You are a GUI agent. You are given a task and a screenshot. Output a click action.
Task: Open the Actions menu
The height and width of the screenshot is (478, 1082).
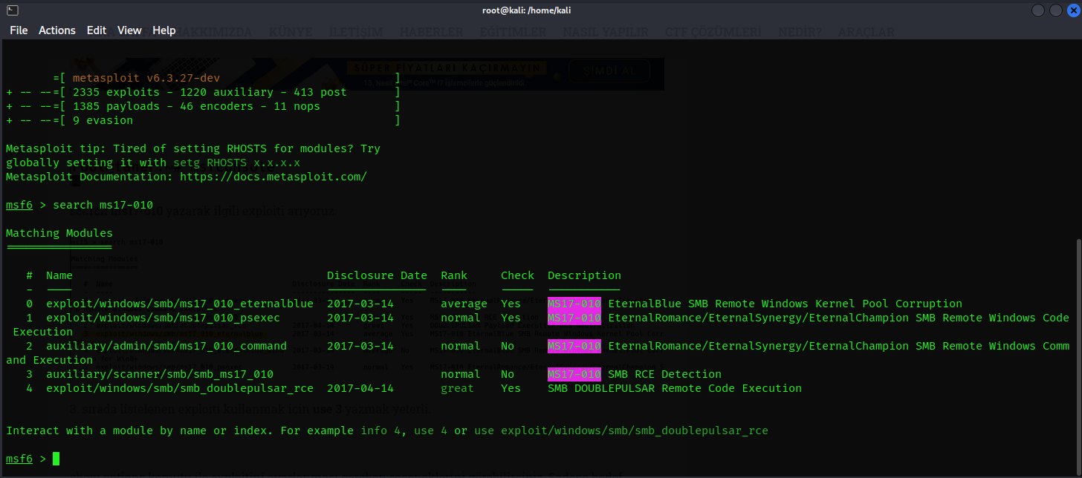[x=57, y=30]
